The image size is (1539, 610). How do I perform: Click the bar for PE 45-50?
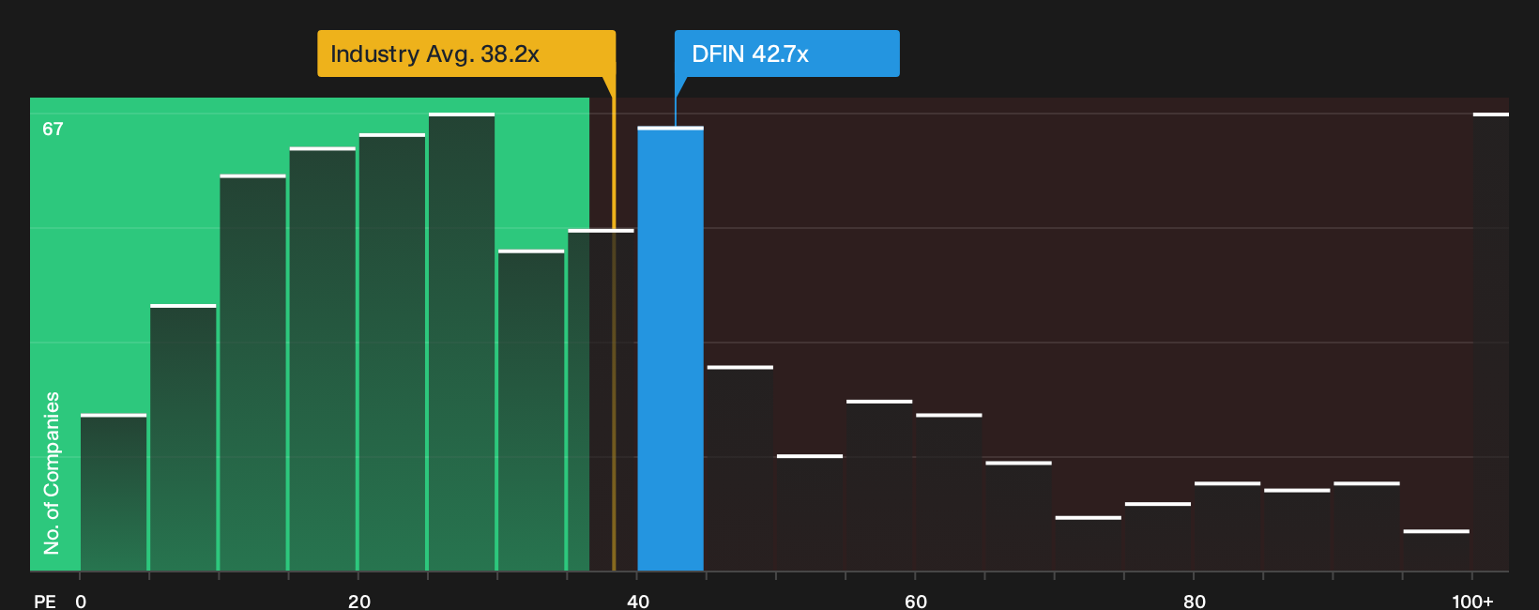[x=740, y=467]
